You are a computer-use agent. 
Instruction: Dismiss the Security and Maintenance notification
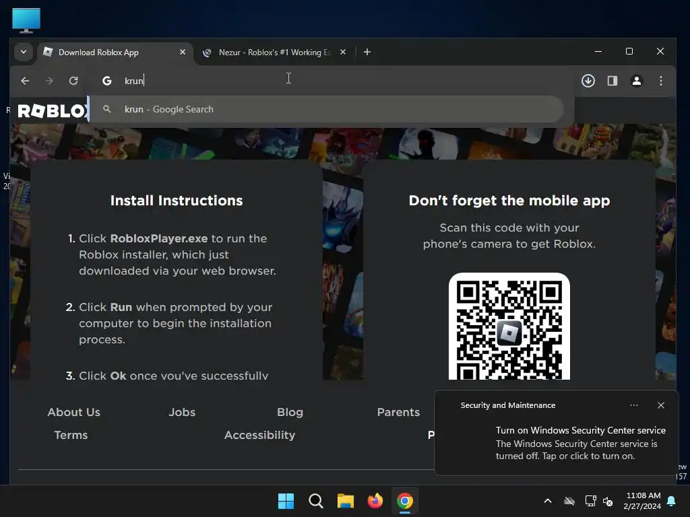click(x=660, y=405)
